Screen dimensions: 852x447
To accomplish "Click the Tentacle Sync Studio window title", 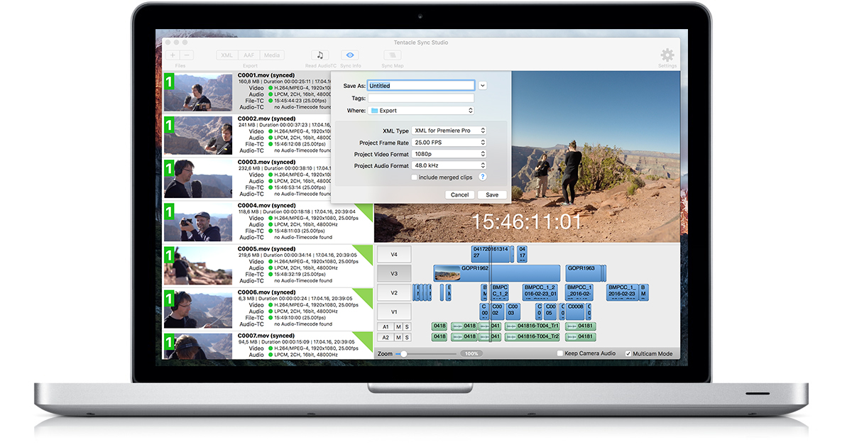I will (x=420, y=43).
